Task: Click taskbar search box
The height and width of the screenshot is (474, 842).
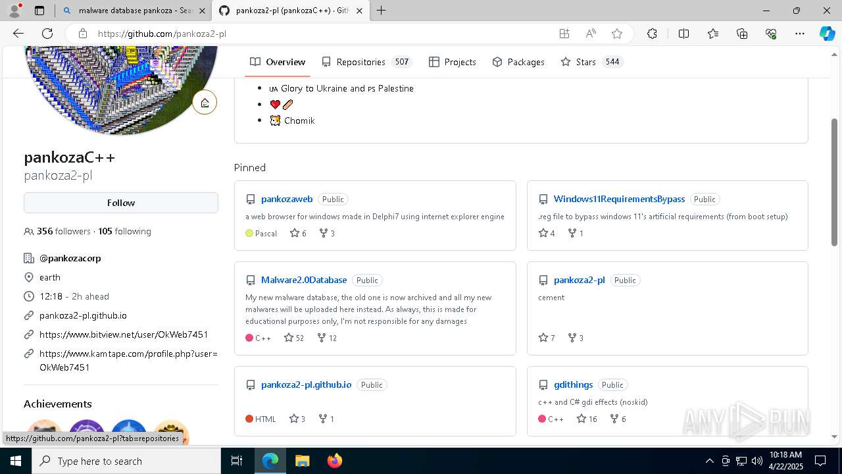Action: [126, 461]
